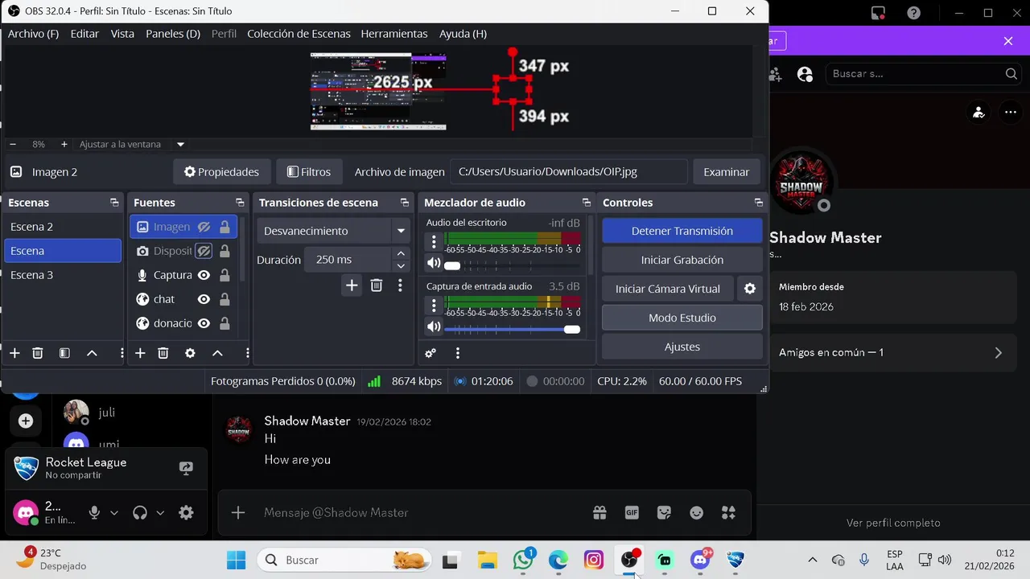Image resolution: width=1030 pixels, height=579 pixels.
Task: Open Discord GIF picker
Action: pos(632,512)
